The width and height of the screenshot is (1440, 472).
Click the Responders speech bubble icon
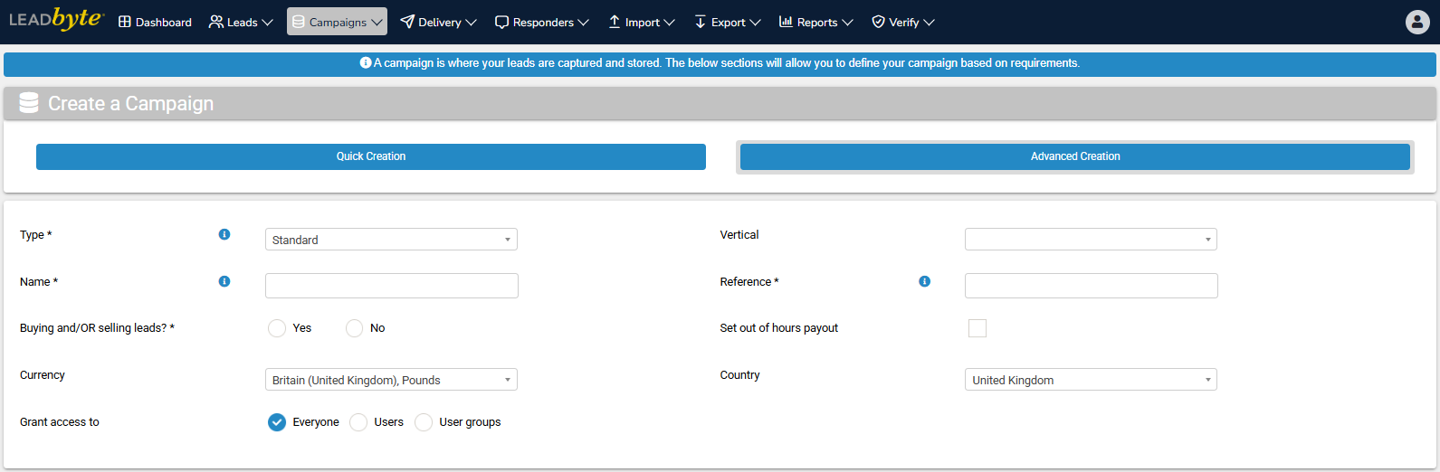501,22
